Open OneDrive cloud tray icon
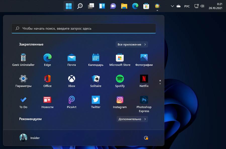Viewport: 226px width, 149px height. [x=178, y=6]
